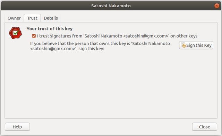Open Help for this dialog
The height and width of the screenshot is (136, 222).
coord(17,127)
